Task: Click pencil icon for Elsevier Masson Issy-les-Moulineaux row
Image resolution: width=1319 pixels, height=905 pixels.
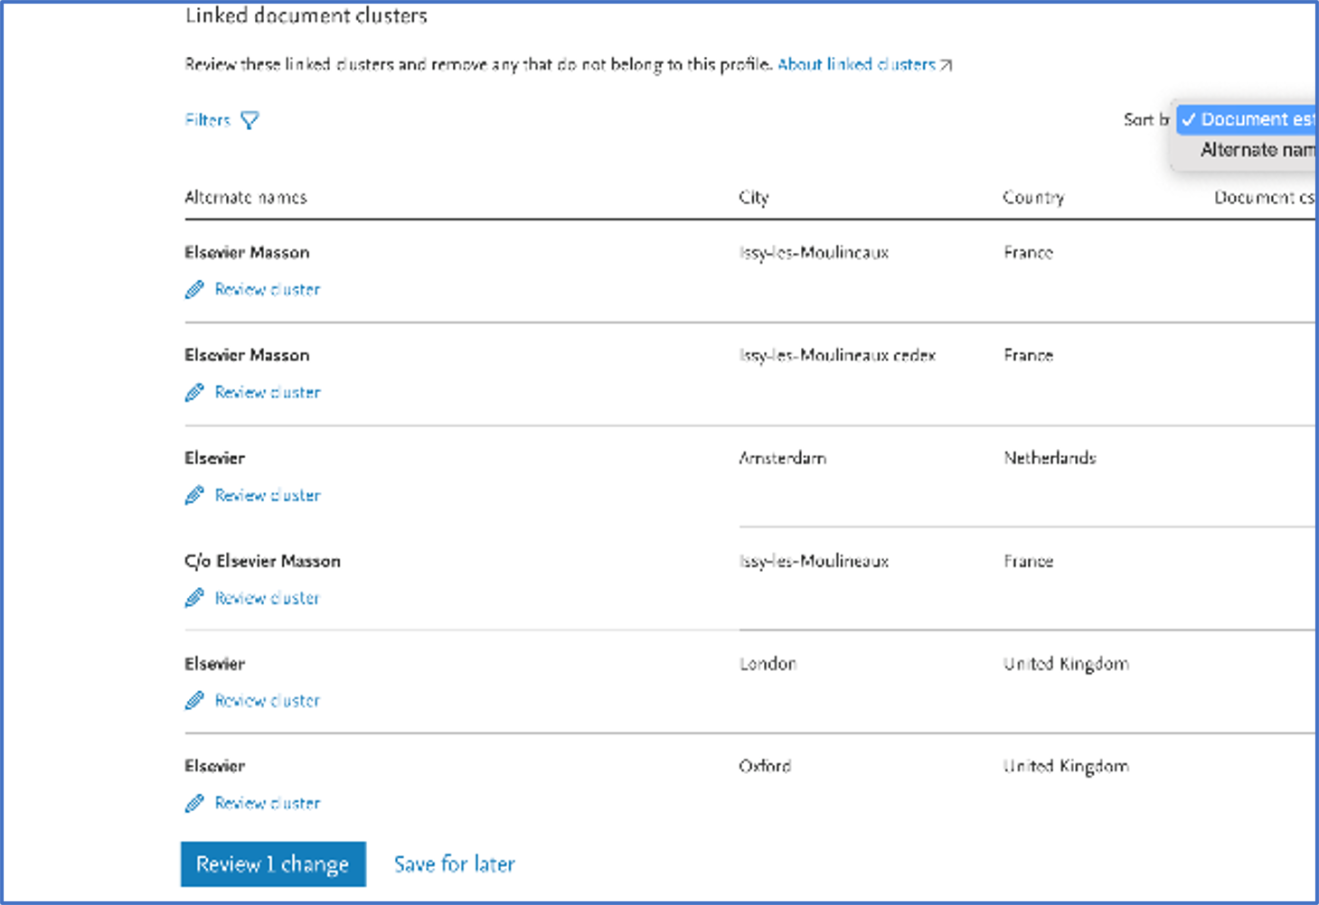Action: 194,290
